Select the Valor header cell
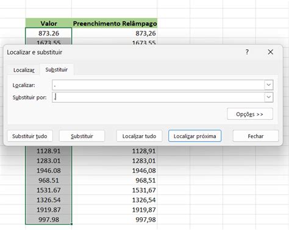 pos(49,23)
